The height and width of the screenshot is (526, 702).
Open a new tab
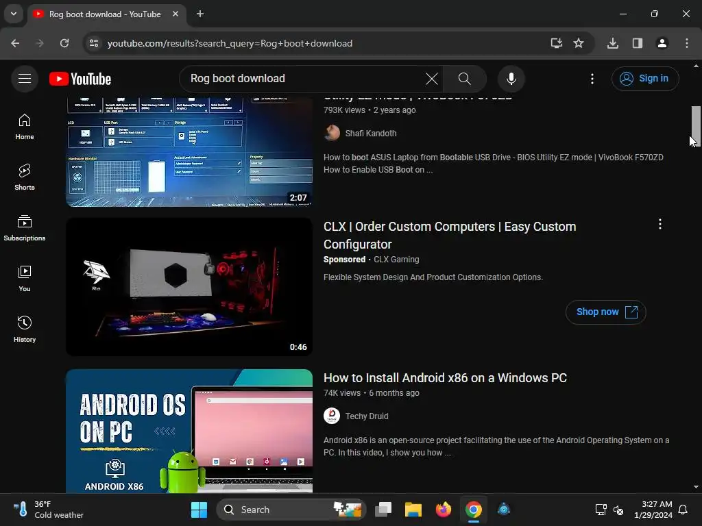click(x=200, y=14)
